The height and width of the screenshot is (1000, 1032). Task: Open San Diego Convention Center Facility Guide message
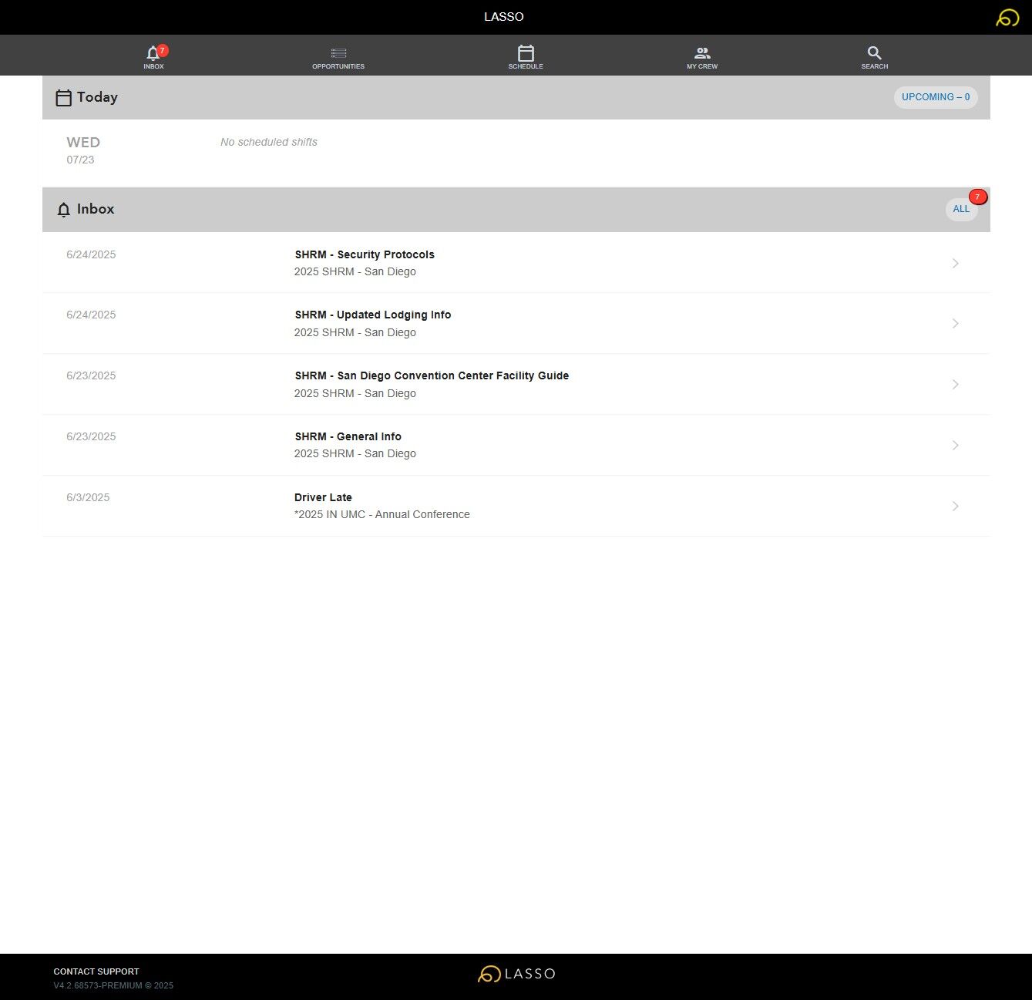516,385
